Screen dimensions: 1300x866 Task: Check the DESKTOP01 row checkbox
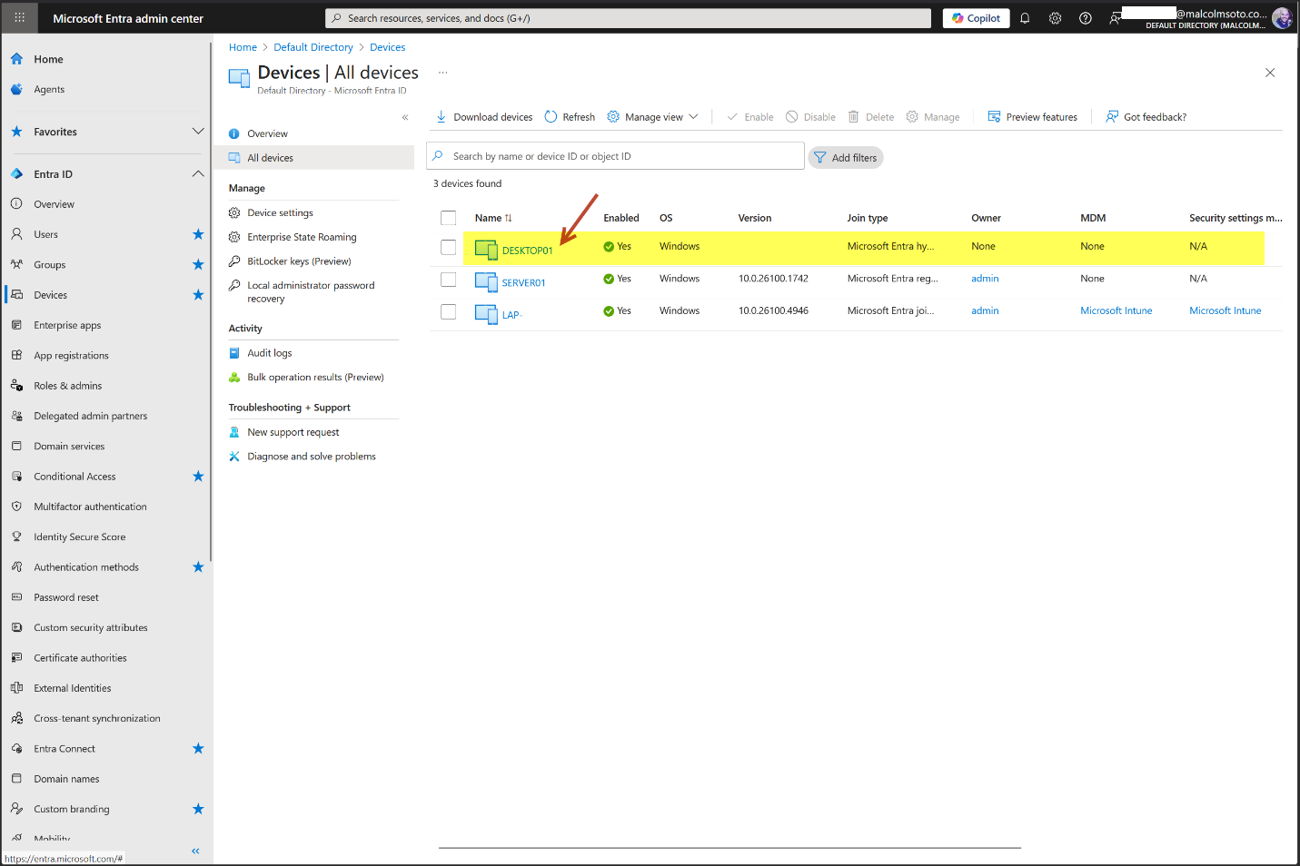tap(448, 247)
